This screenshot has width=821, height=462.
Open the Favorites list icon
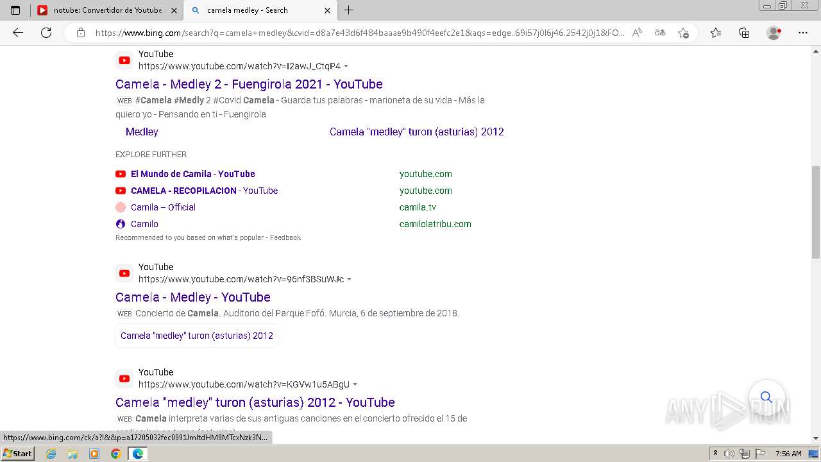pyautogui.click(x=716, y=33)
